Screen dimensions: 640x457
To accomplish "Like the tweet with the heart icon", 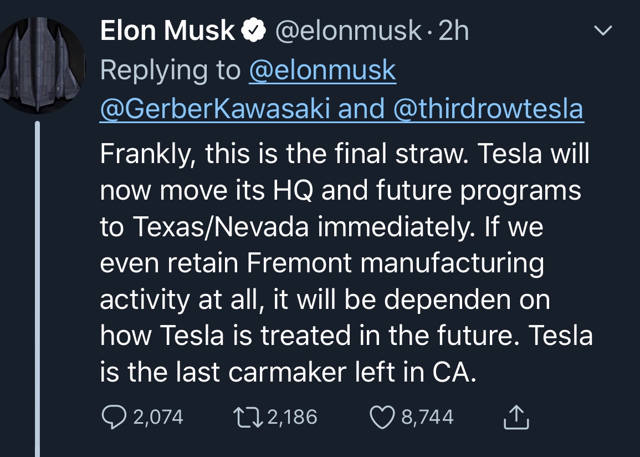I will [x=382, y=418].
